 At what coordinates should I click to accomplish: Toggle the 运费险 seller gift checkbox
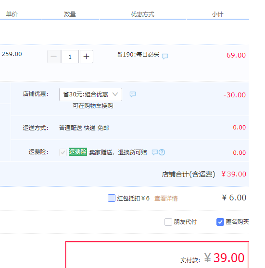pyautogui.click(x=63, y=152)
